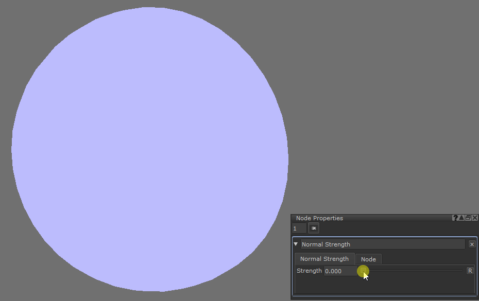
Task: Click the Node Properties title bar
Action: (371, 218)
